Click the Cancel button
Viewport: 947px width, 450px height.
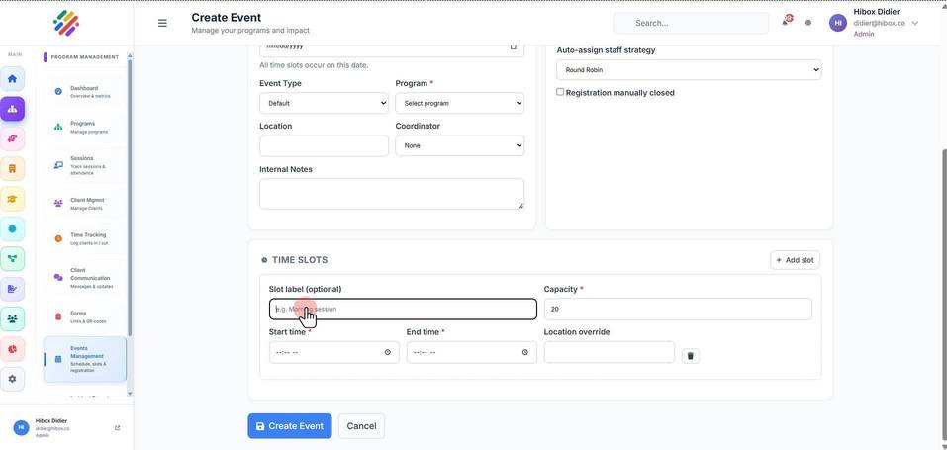(361, 426)
